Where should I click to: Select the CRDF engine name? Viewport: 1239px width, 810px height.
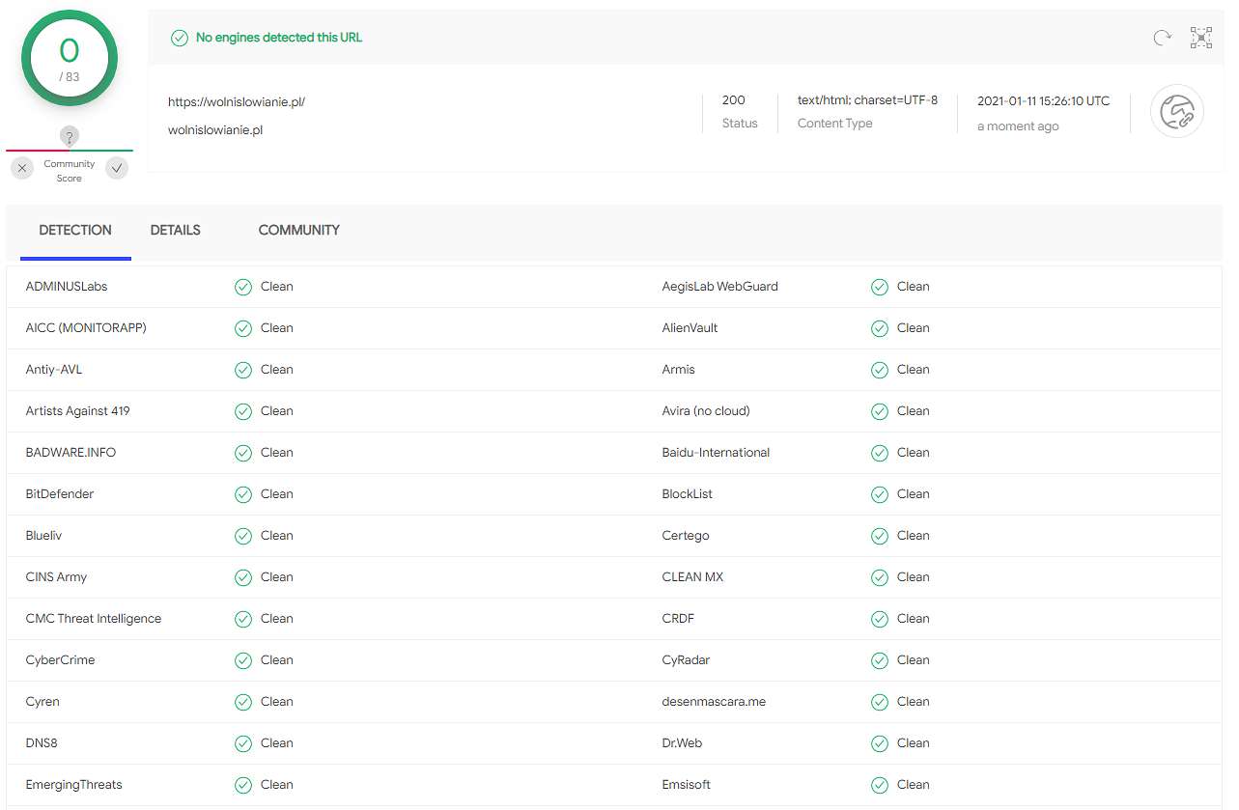[x=678, y=619]
